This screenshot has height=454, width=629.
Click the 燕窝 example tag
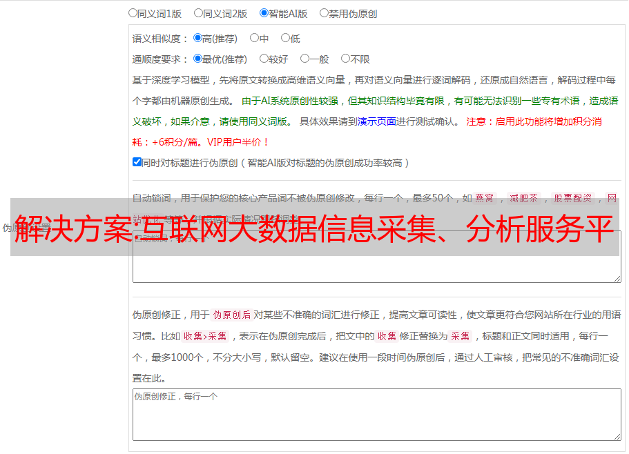click(x=484, y=198)
